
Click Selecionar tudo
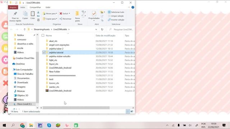[x=116, y=12]
